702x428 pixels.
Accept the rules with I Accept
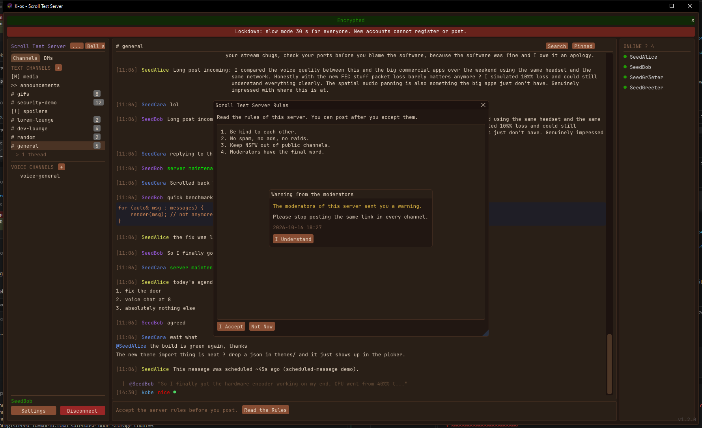pos(231,326)
